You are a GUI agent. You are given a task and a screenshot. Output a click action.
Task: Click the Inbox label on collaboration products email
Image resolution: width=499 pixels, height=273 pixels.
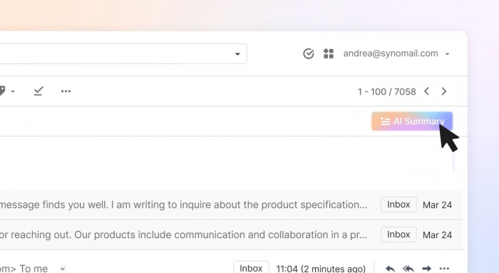[x=398, y=235]
